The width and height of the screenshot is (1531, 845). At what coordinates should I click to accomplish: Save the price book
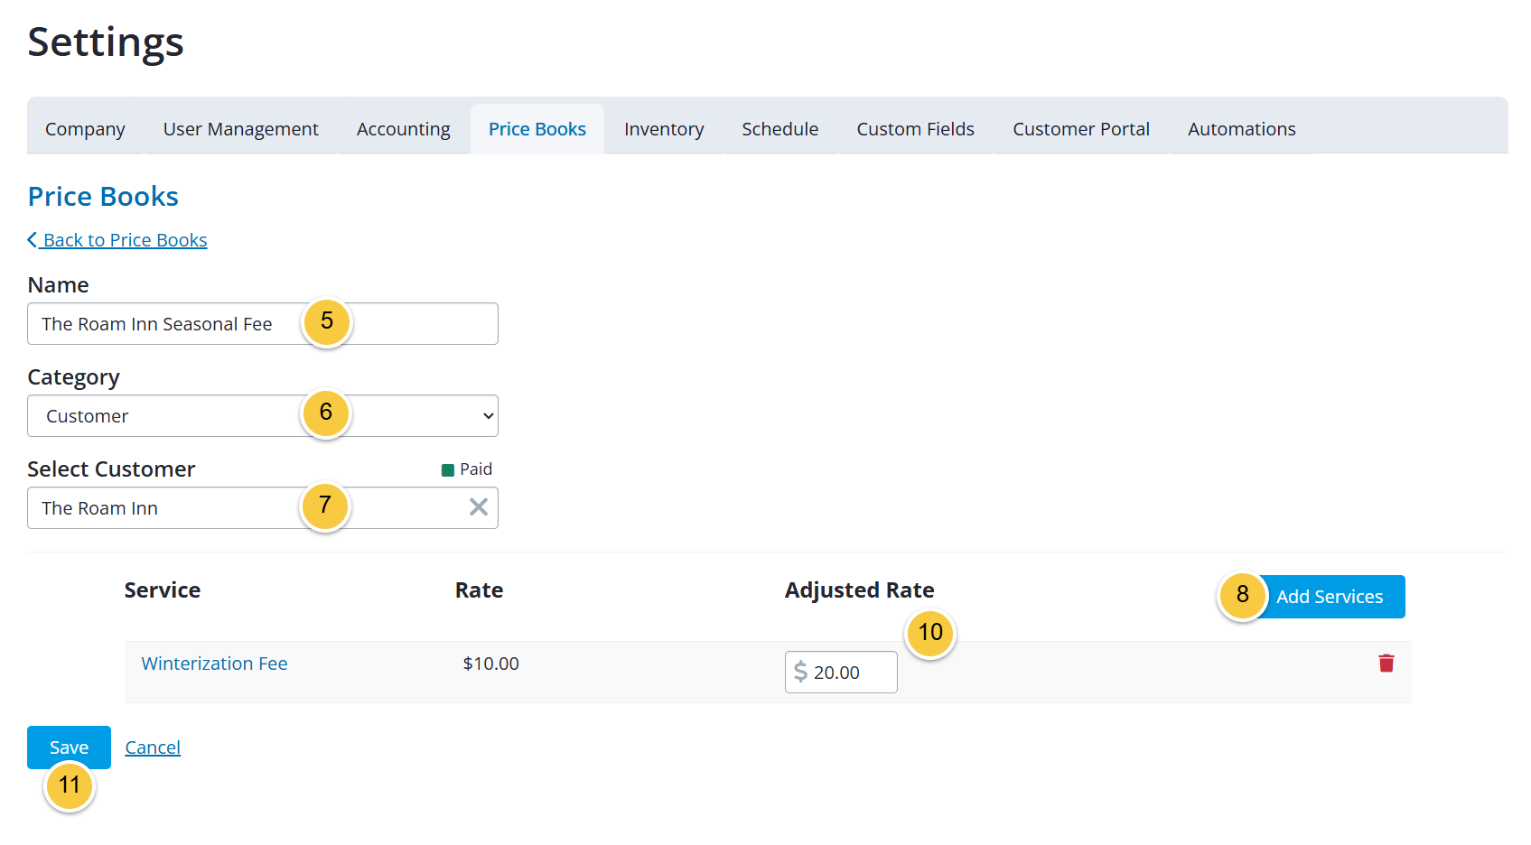69,747
